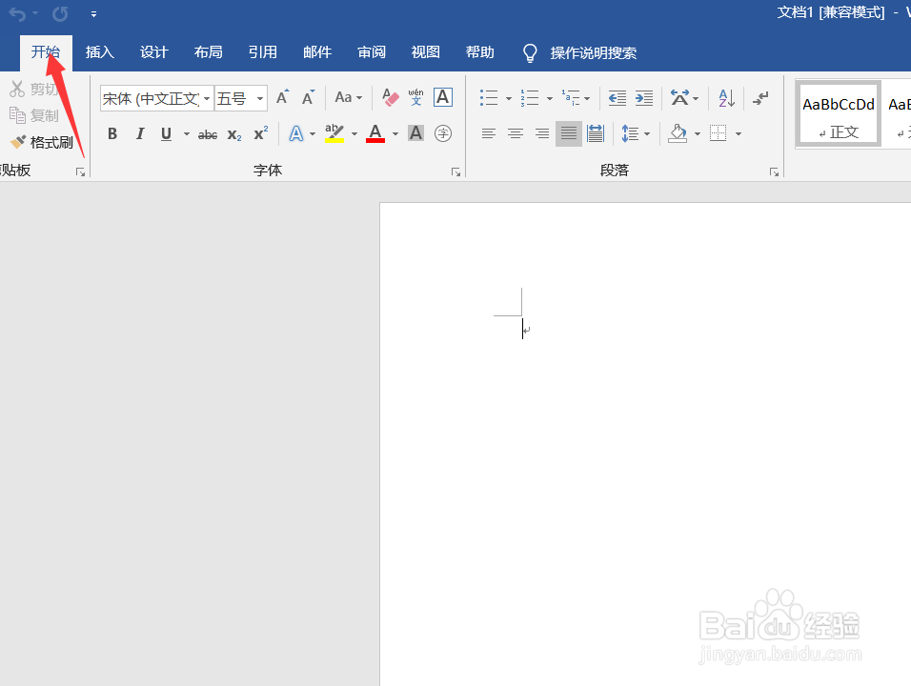Screen dimensions: 911x686
Task: Toggle Show/Hide paragraph marks icon
Action: pyautogui.click(x=760, y=97)
